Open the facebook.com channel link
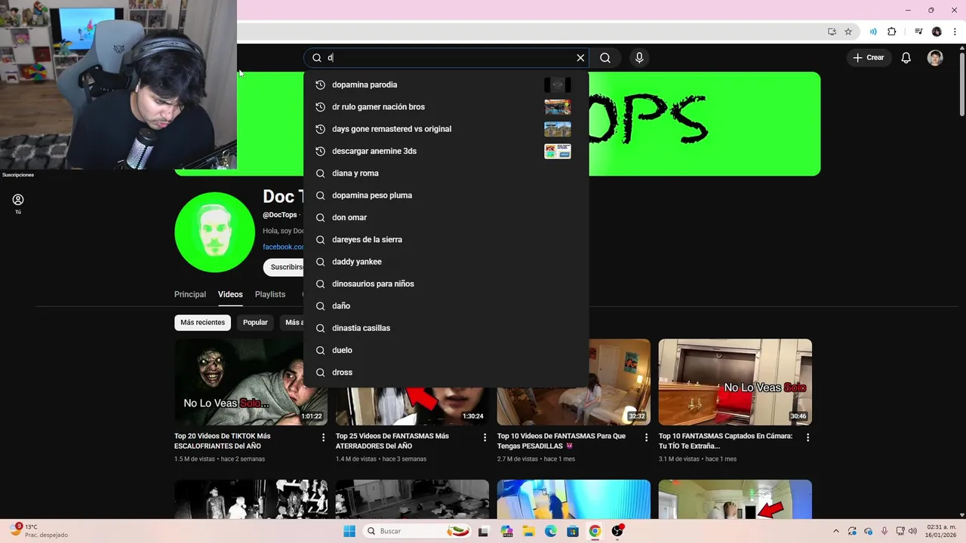The width and height of the screenshot is (966, 543). (283, 247)
